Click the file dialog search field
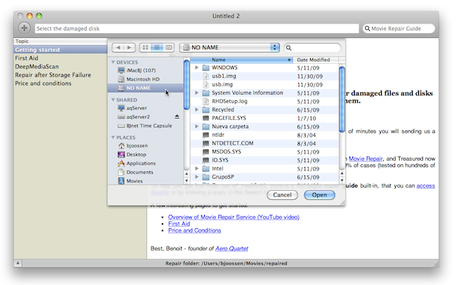The width and height of the screenshot is (456, 285). coord(313,48)
